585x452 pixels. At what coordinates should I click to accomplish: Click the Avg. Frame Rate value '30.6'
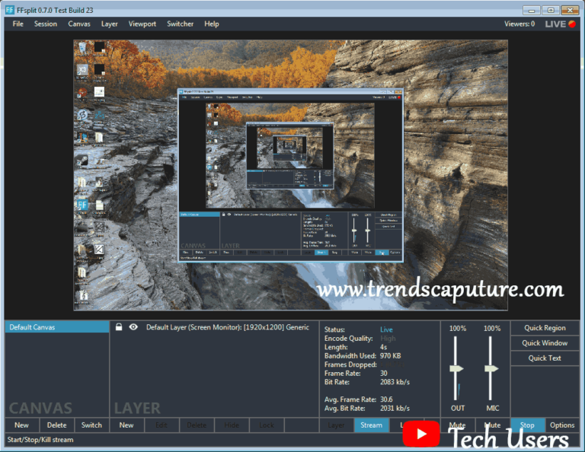click(x=386, y=399)
